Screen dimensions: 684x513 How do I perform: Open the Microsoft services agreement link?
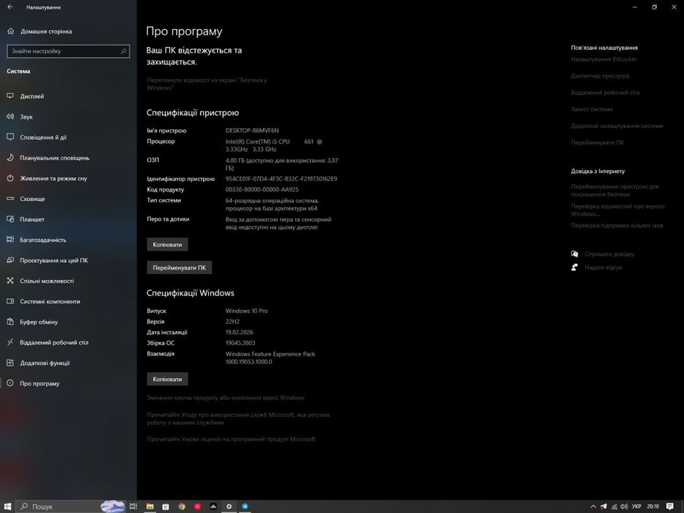(x=238, y=418)
